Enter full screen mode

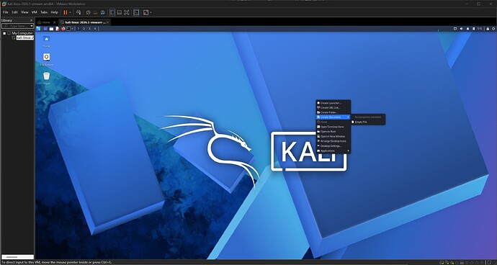coord(127,12)
